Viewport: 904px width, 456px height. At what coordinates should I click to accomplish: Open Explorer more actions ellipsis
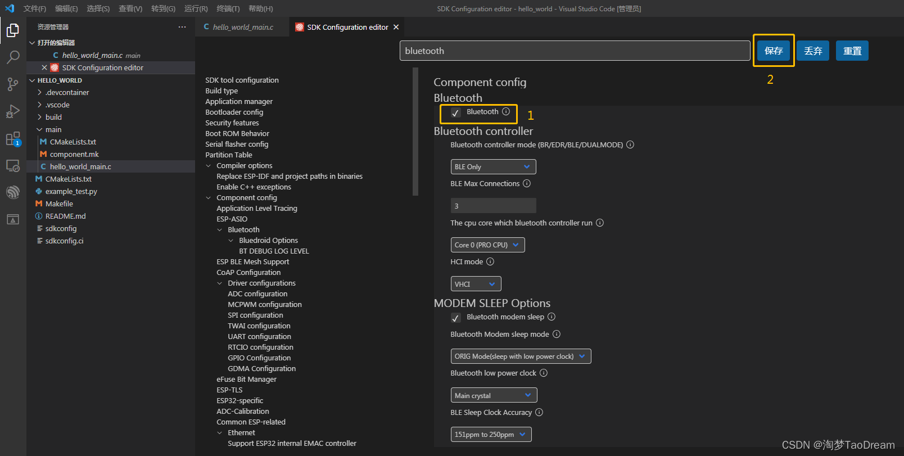pyautogui.click(x=182, y=27)
